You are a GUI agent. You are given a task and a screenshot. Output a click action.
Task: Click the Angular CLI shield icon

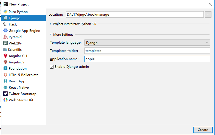(x=5, y=56)
